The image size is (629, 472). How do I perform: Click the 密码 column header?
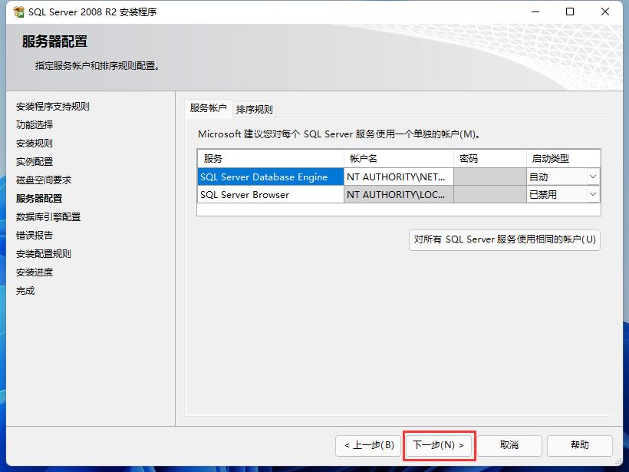coord(490,159)
